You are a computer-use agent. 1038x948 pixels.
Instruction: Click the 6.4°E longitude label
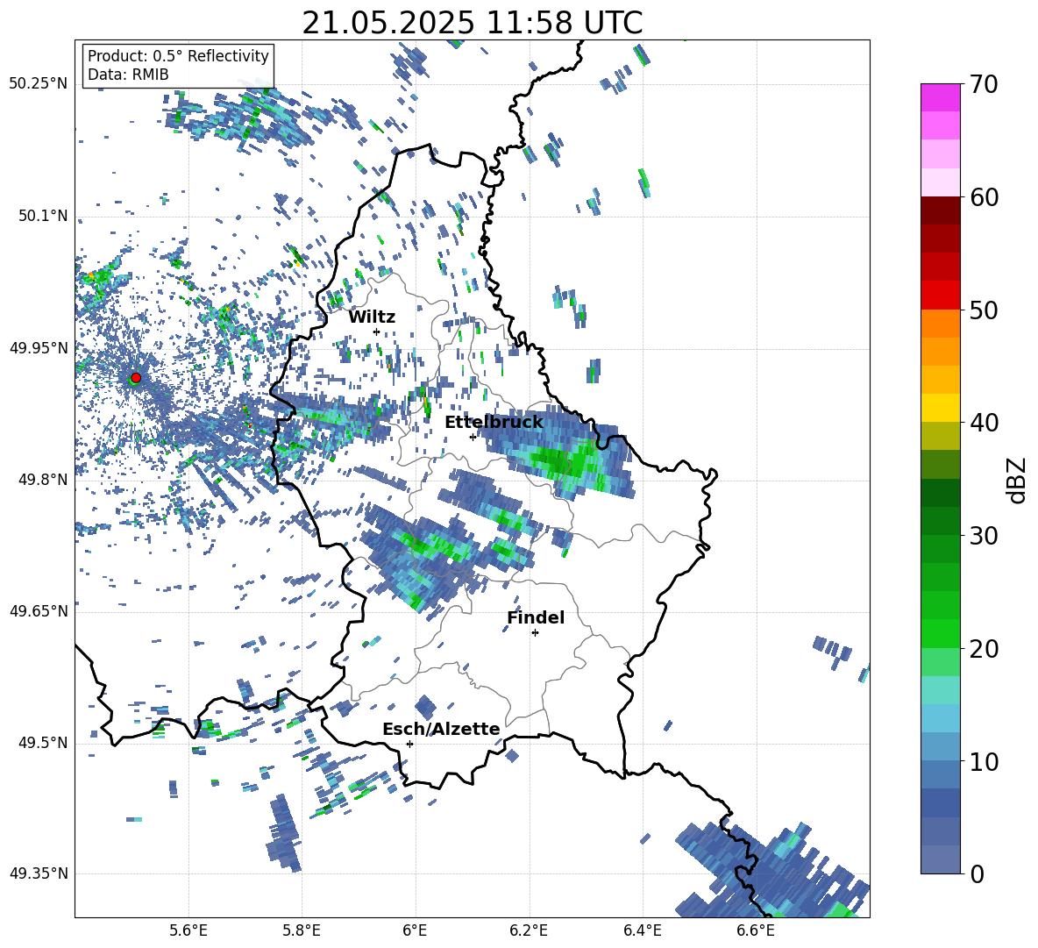pyautogui.click(x=642, y=930)
